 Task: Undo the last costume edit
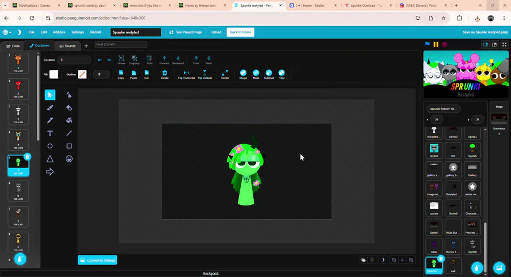[100, 60]
